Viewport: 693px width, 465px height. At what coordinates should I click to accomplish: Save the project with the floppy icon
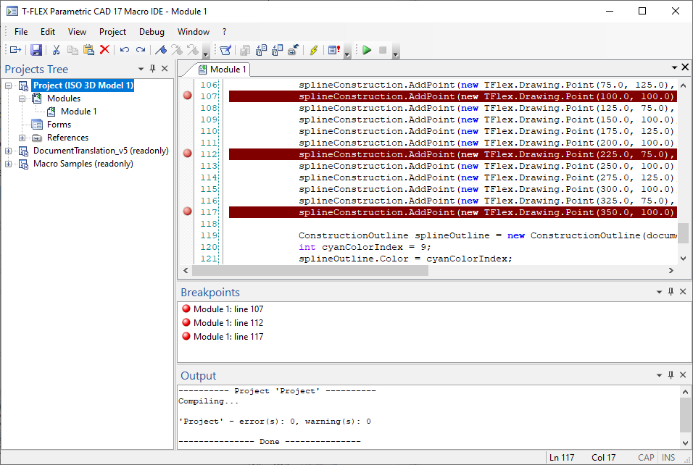point(36,50)
